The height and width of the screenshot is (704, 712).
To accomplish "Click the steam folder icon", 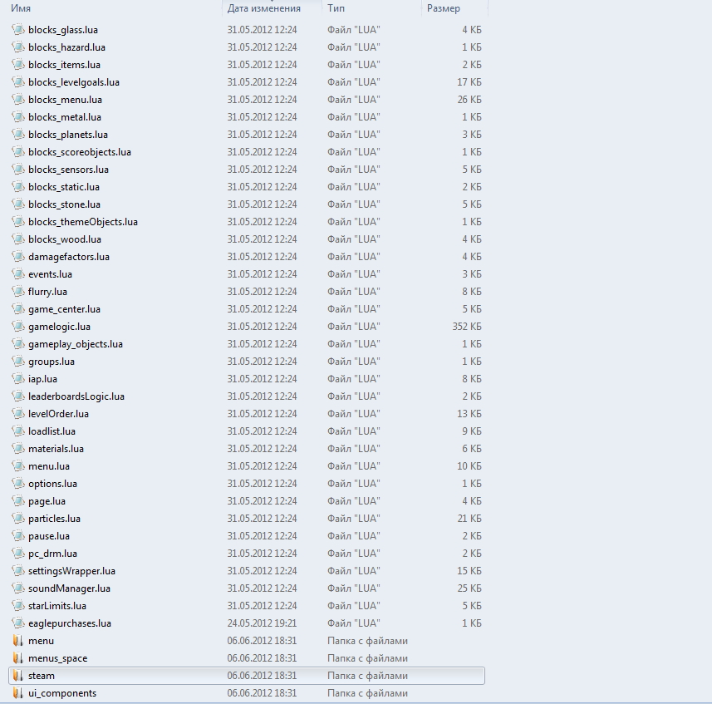I will pyautogui.click(x=17, y=676).
